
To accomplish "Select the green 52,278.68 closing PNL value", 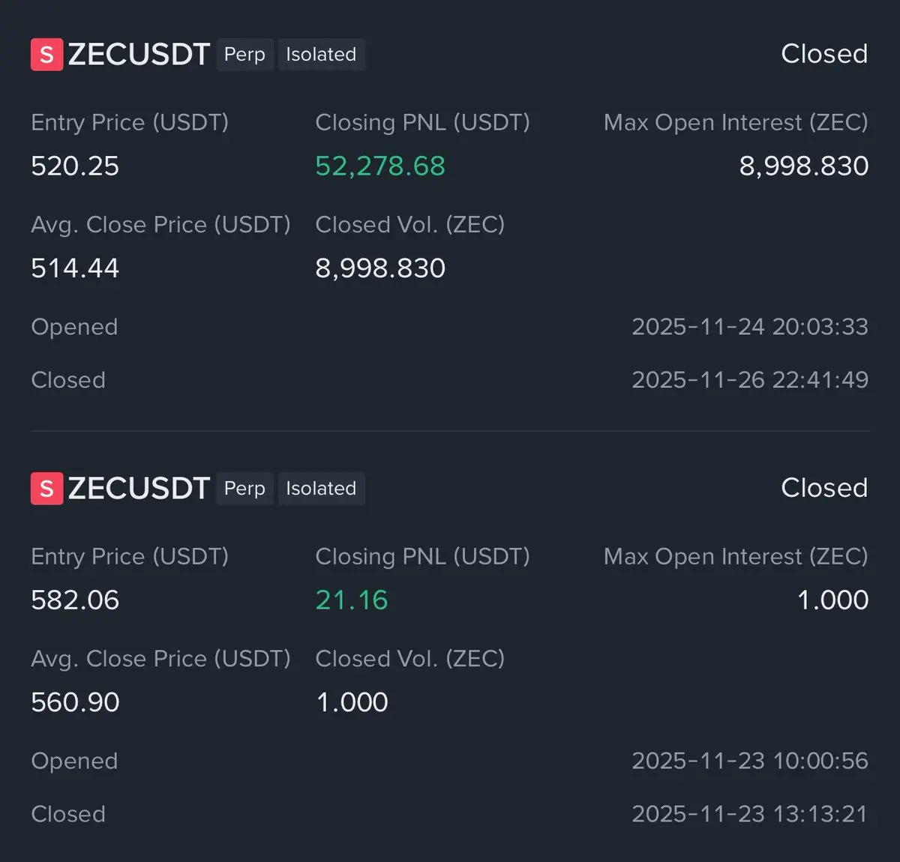I will [380, 166].
